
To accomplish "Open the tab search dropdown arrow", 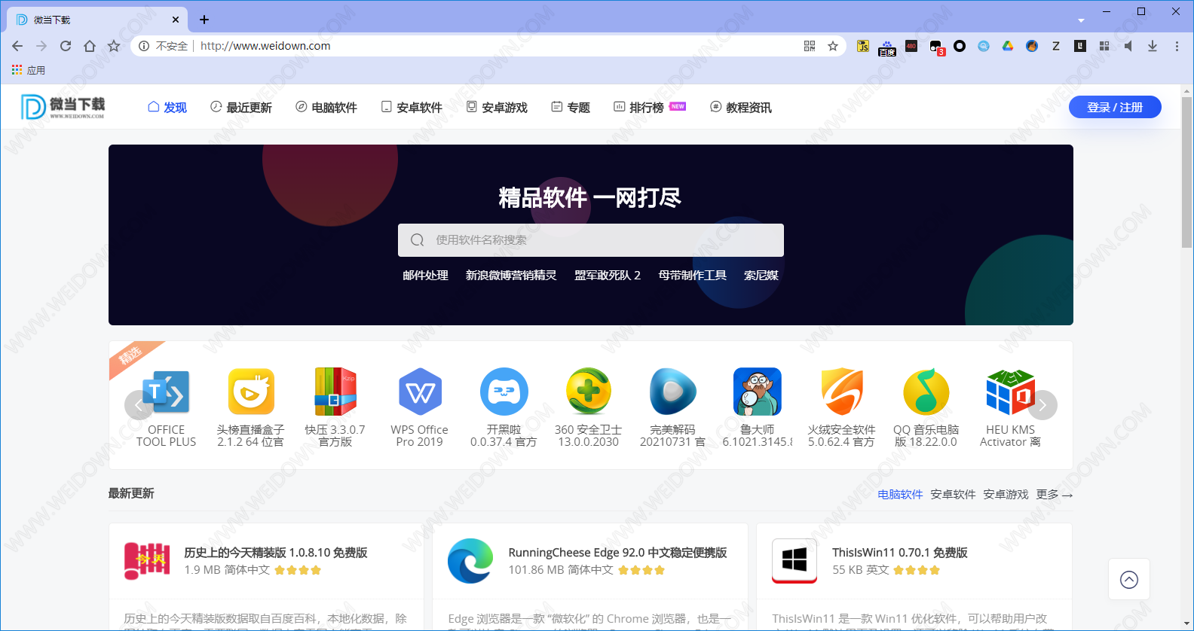I will pos(1081,20).
